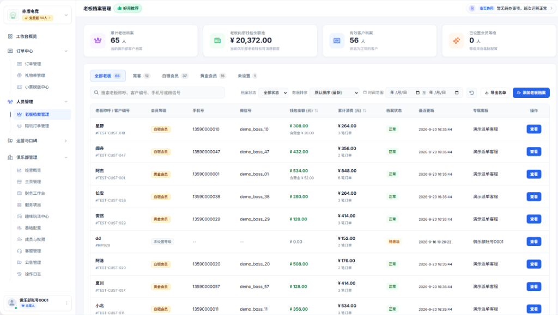Click the refresh icon beside 导出名单
This screenshot has width=558, height=315.
[471, 92]
